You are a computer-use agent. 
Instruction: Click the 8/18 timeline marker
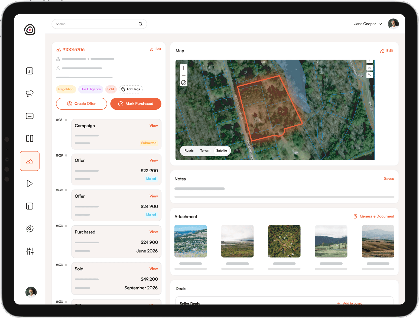pos(66,120)
